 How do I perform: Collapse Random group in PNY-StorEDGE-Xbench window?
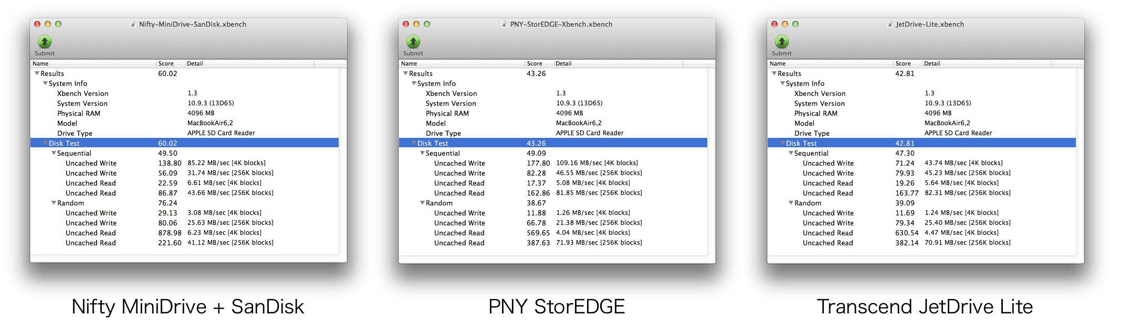(x=423, y=203)
